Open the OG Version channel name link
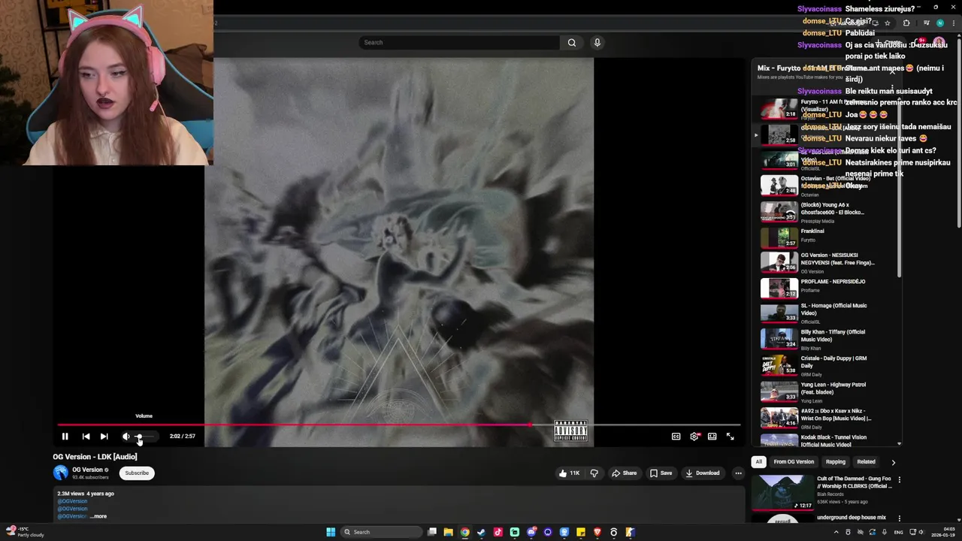The width and height of the screenshot is (962, 541). [x=87, y=470]
